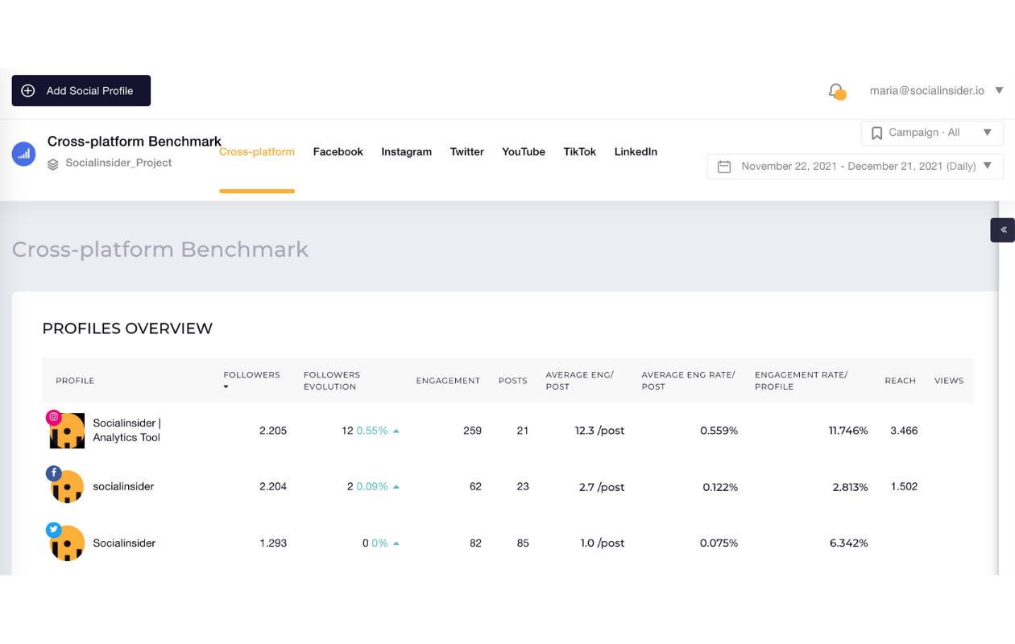1015x644 pixels.
Task: Open the Socialinsider | Analytics Tool profile
Action: 126,431
